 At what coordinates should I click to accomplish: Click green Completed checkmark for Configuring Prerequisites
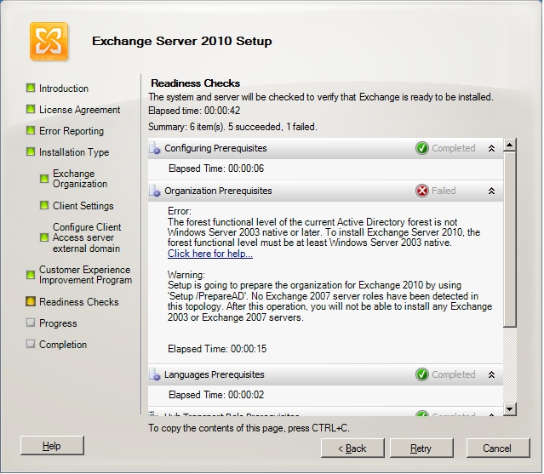[x=422, y=148]
